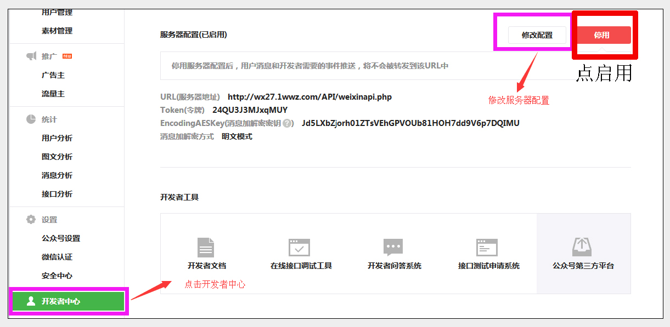Open the 接口测试申请系统 window icon

(487, 248)
